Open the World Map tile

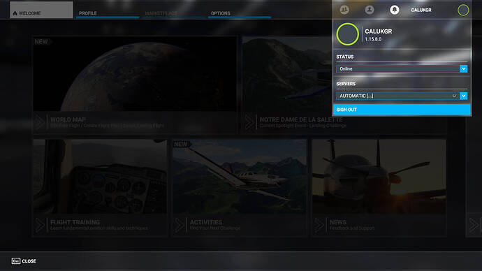pyautogui.click(x=135, y=85)
